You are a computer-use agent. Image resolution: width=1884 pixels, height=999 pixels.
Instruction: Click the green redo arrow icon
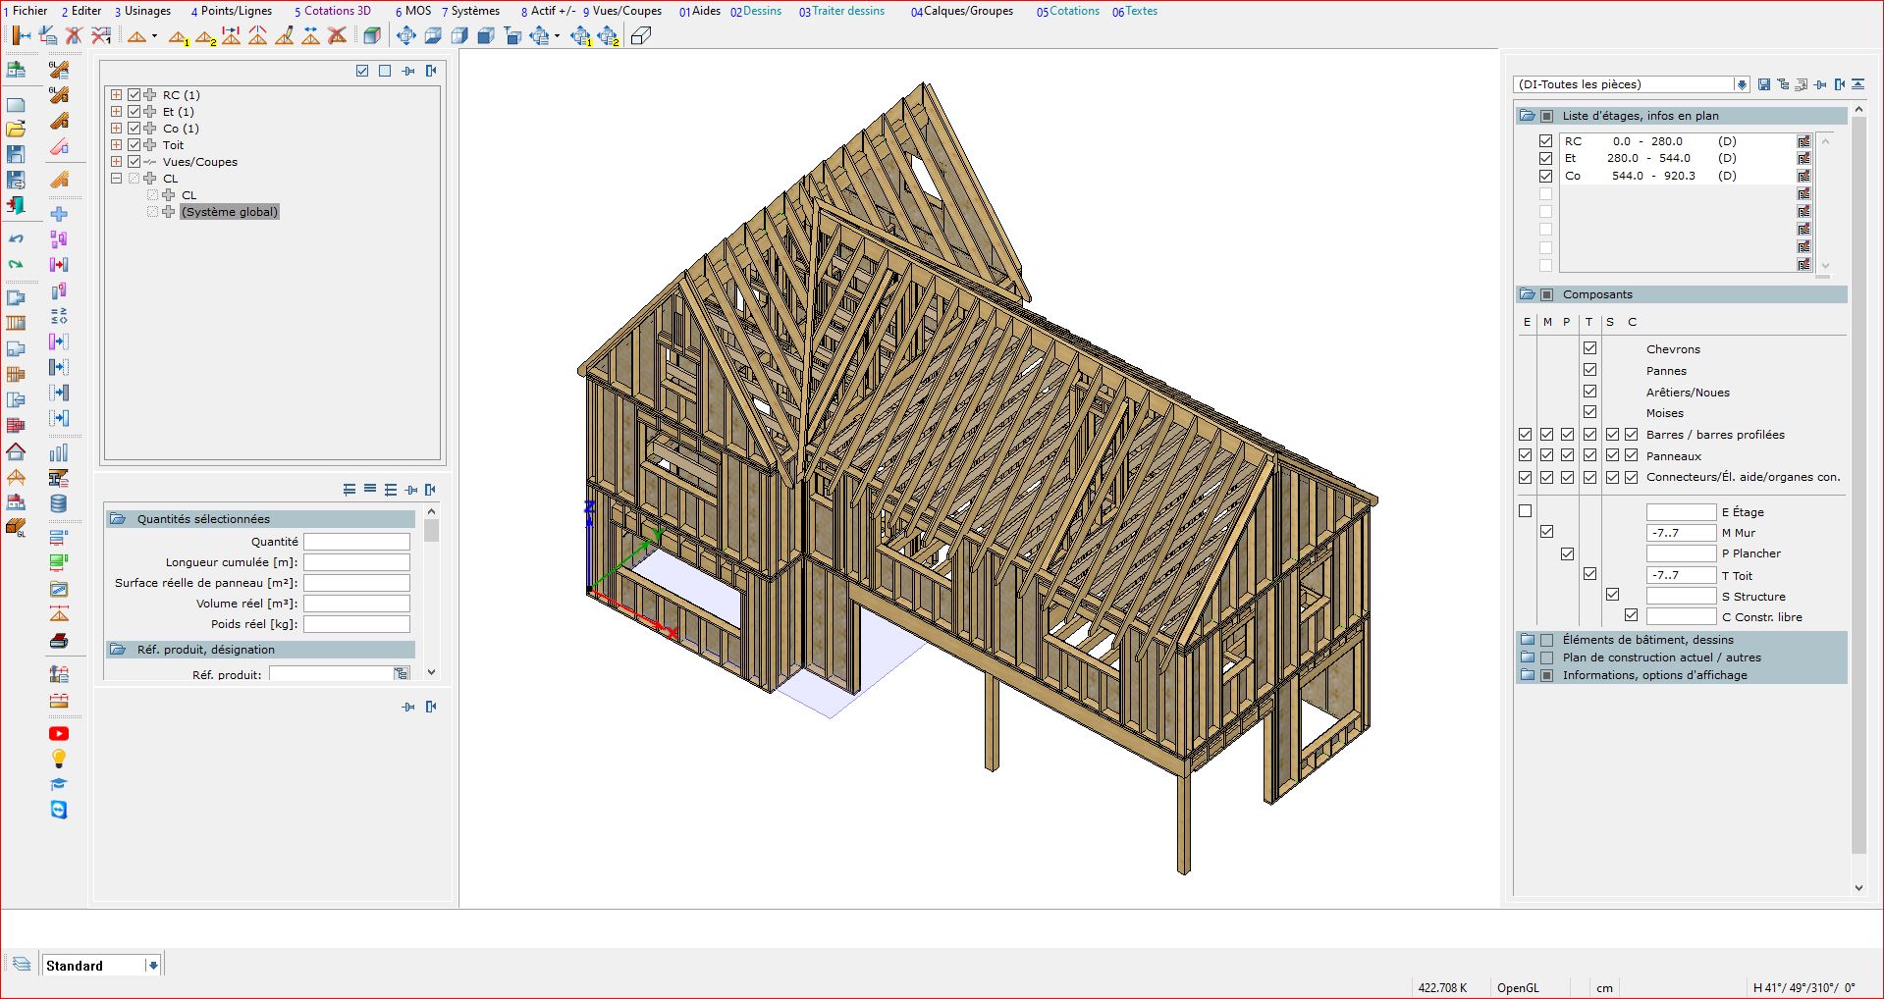click(x=17, y=264)
